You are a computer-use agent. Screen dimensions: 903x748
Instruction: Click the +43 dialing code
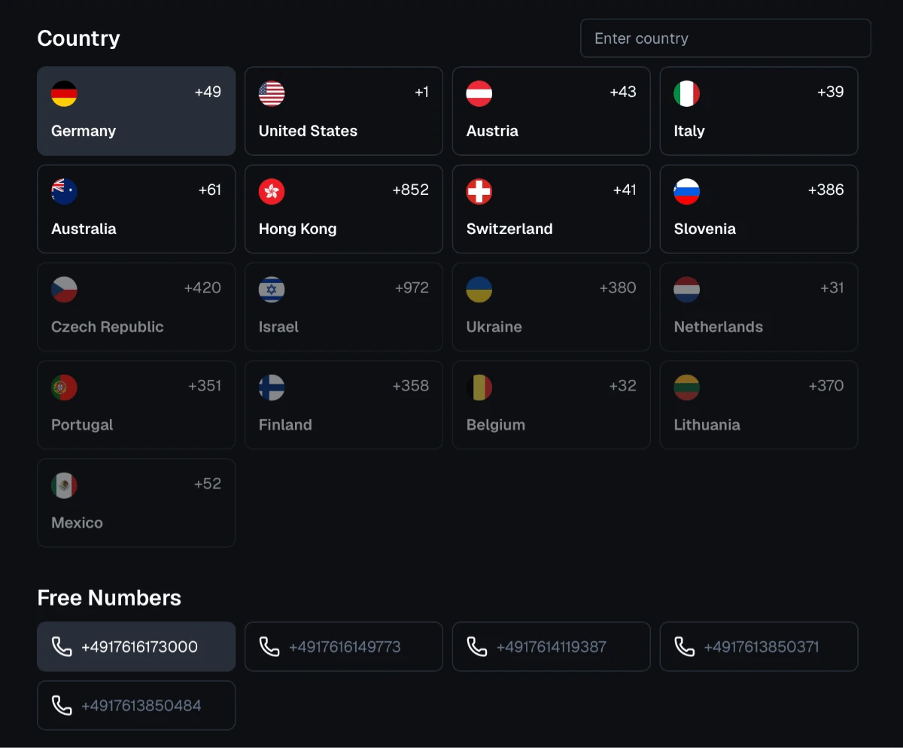click(x=623, y=92)
